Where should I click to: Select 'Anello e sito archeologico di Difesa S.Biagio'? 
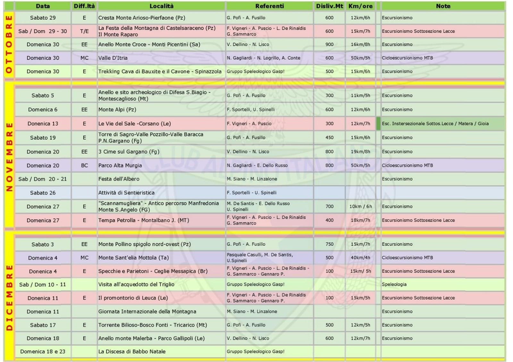pyautogui.click(x=161, y=95)
